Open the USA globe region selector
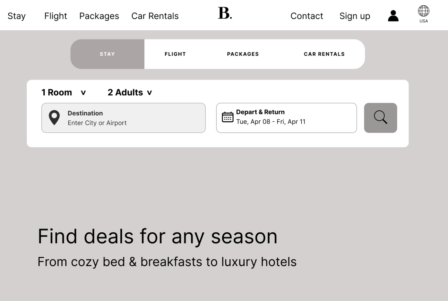This screenshot has height=301, width=448. coord(424,14)
